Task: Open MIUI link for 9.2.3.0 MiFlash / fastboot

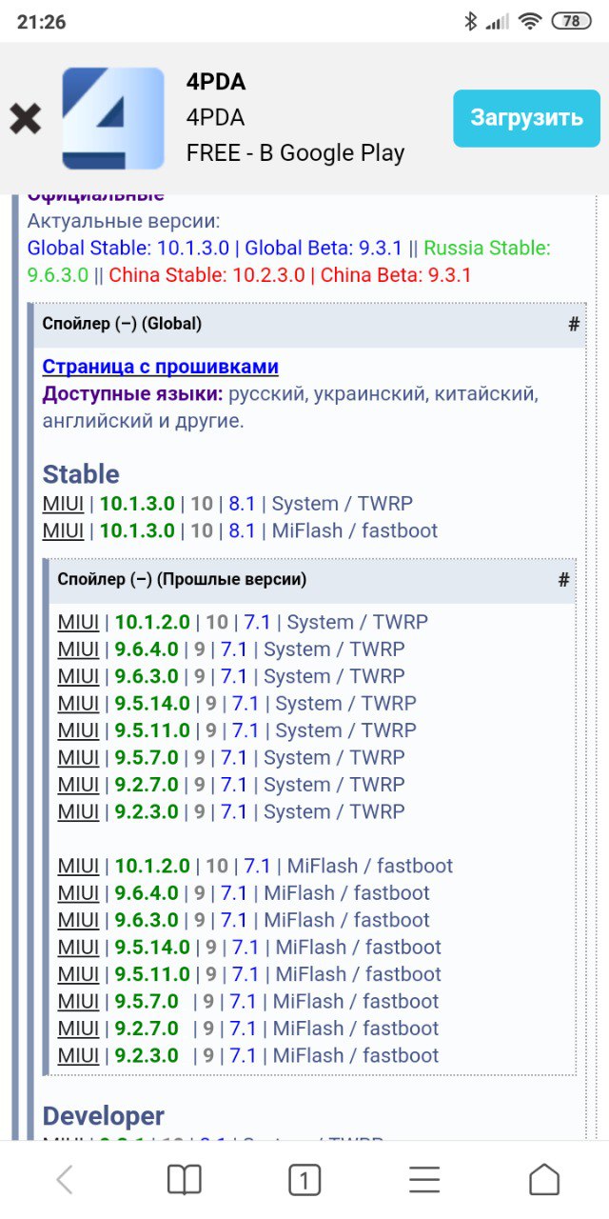Action: click(78, 1056)
